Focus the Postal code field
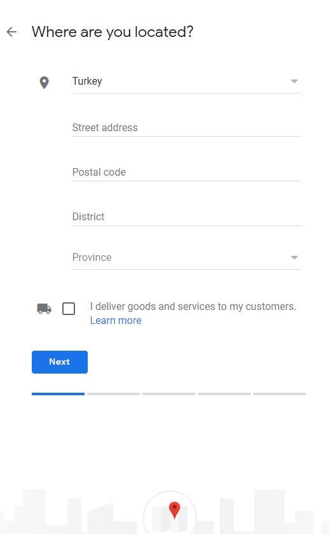 point(187,172)
